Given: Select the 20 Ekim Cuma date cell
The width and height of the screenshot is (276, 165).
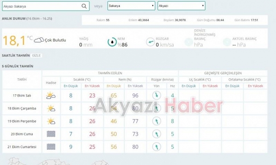Looking at the screenshot, I should 22,134.
